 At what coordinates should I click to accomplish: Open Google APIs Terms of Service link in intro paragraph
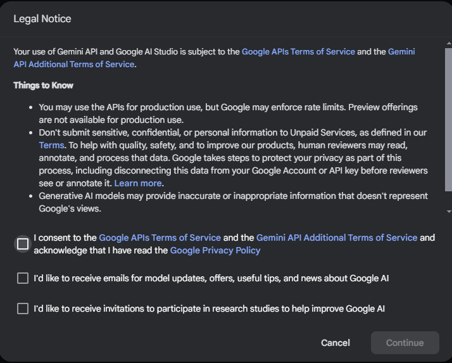[298, 51]
